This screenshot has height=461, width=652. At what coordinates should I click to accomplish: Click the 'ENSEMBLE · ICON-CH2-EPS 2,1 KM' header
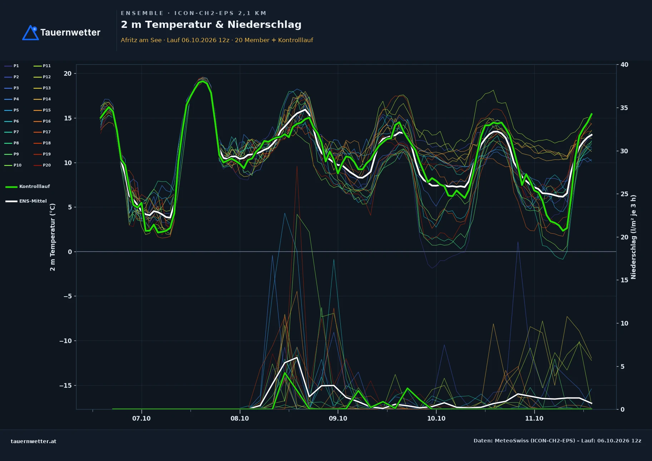point(193,13)
